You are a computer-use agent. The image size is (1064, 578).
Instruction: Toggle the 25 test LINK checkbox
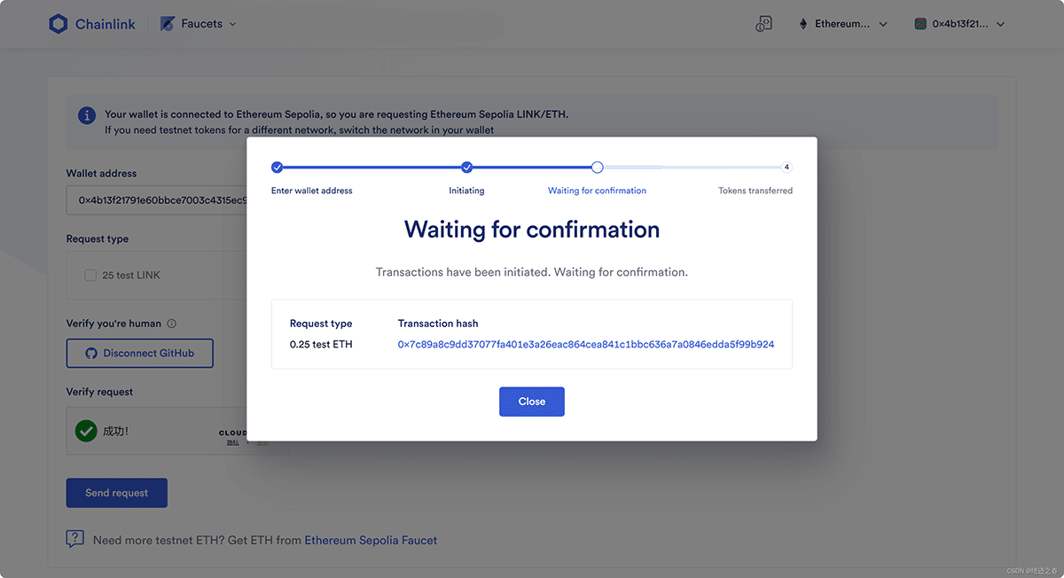pyautogui.click(x=90, y=275)
